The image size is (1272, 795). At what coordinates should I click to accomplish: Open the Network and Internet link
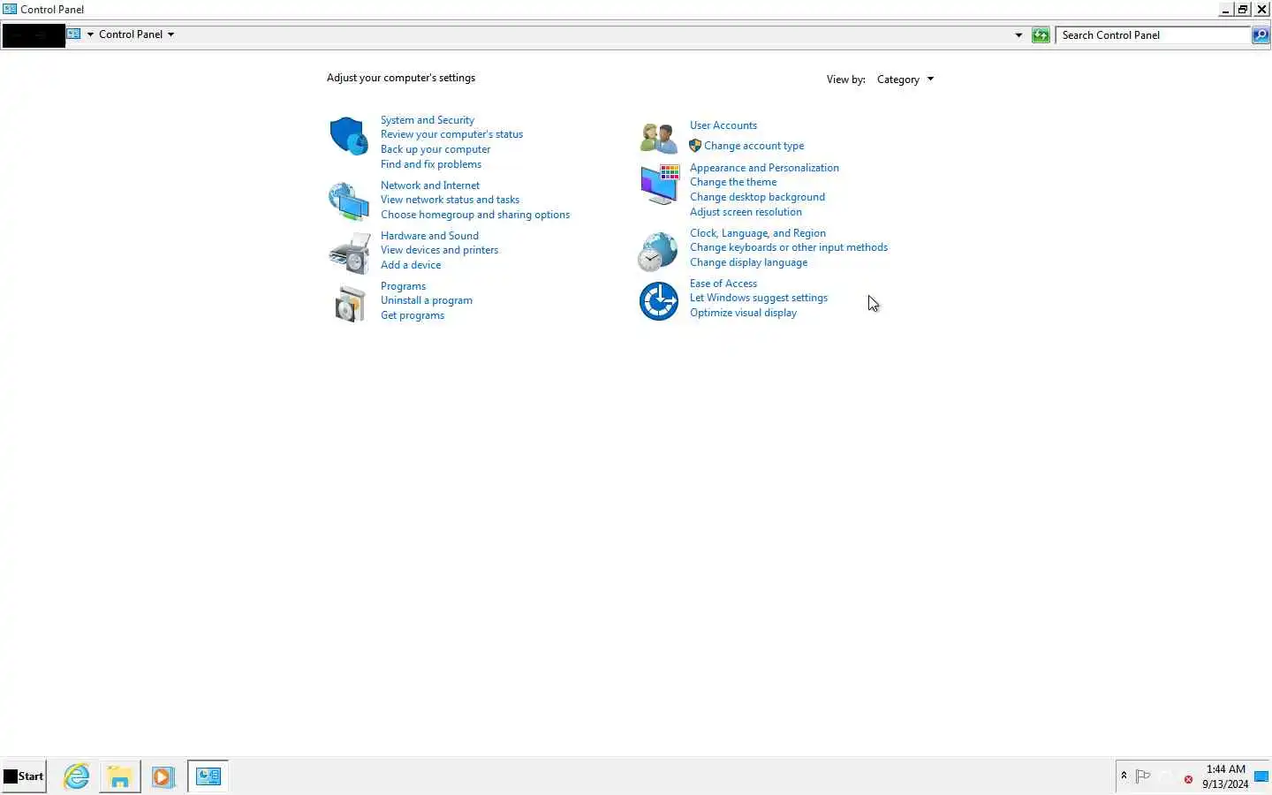pos(430,185)
